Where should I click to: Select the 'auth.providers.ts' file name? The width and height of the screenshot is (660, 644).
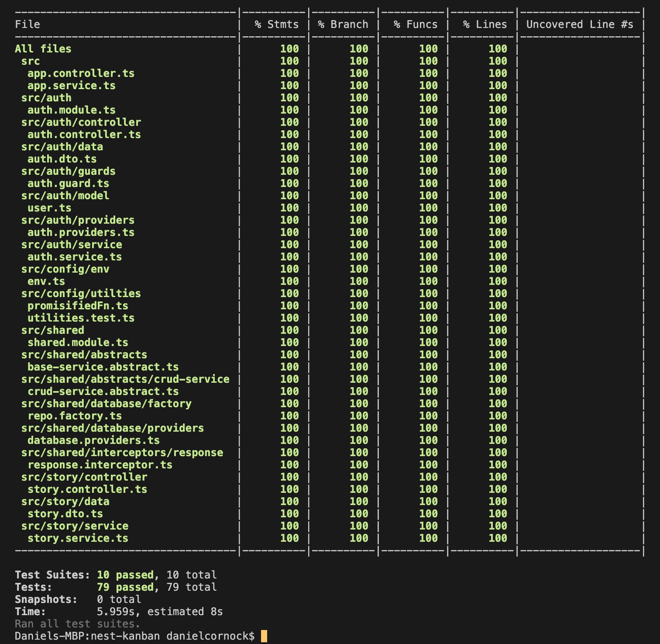point(81,232)
